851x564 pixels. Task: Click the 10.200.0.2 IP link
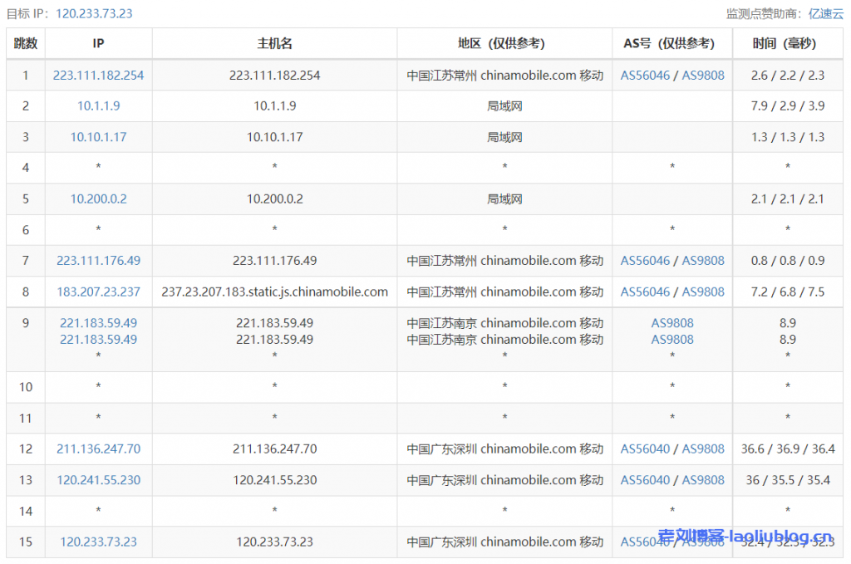(98, 199)
